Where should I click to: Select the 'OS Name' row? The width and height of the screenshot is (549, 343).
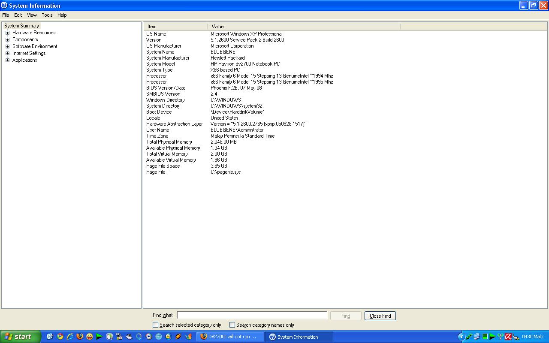[x=156, y=34]
